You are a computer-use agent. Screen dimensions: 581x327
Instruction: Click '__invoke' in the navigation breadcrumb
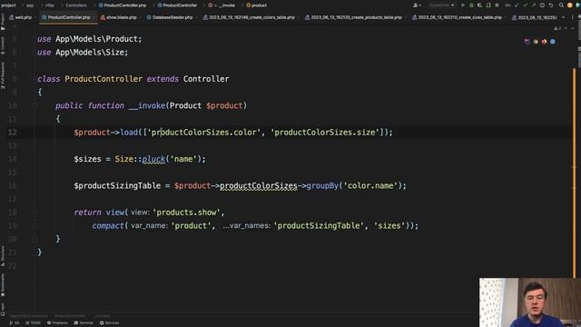tap(225, 5)
